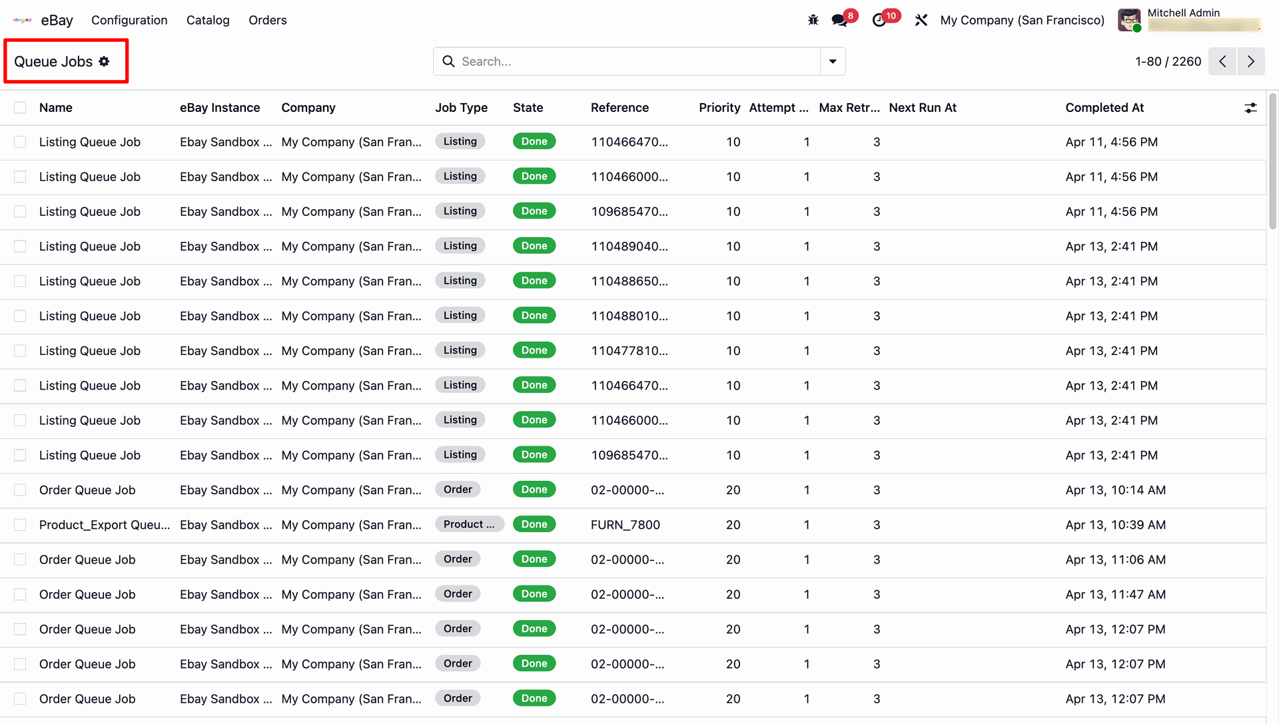Check the row for reference 110477810...

click(x=20, y=351)
